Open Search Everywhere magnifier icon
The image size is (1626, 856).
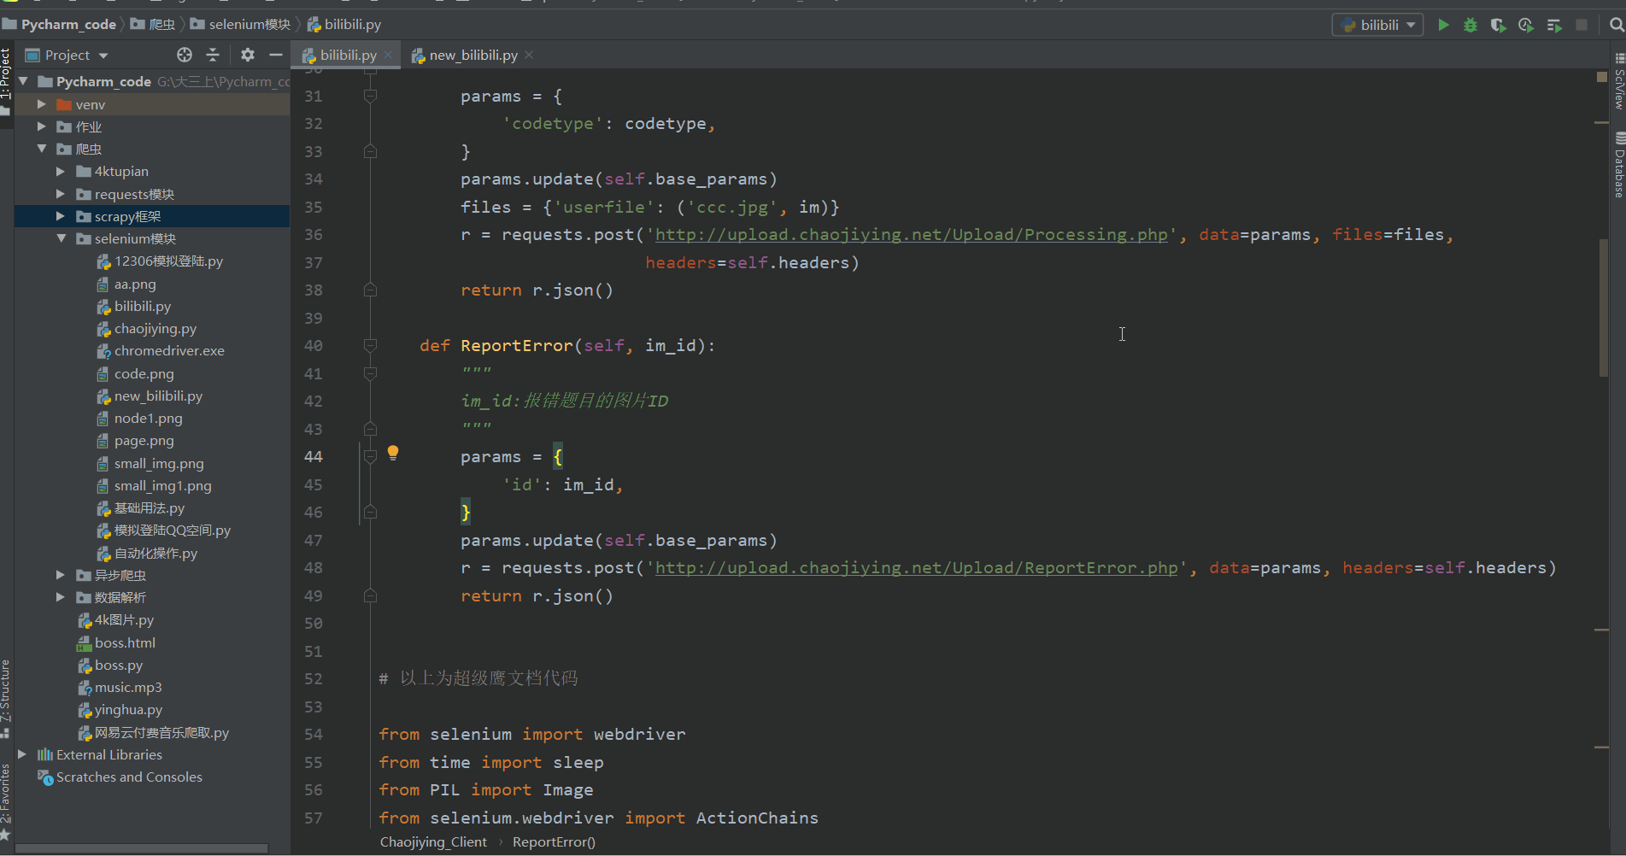click(1616, 25)
